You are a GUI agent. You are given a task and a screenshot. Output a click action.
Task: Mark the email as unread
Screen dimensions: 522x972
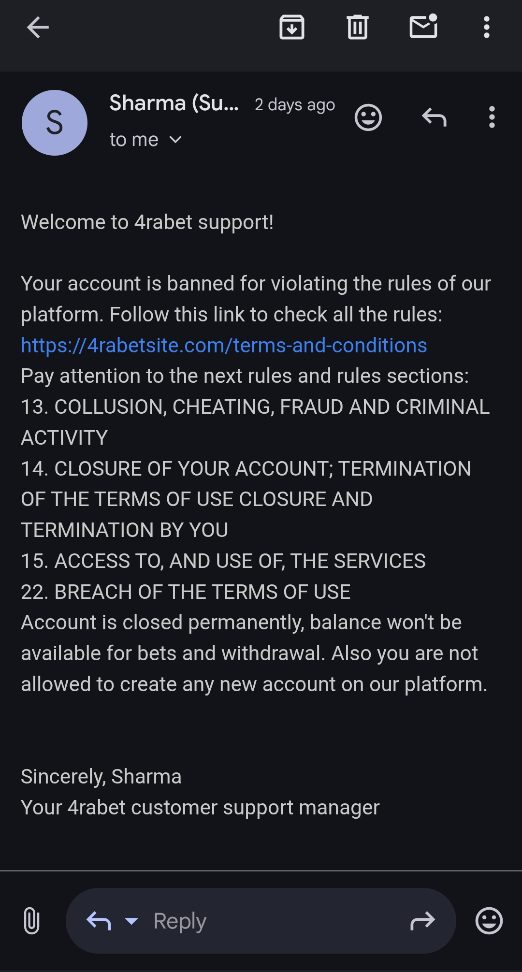(x=423, y=27)
